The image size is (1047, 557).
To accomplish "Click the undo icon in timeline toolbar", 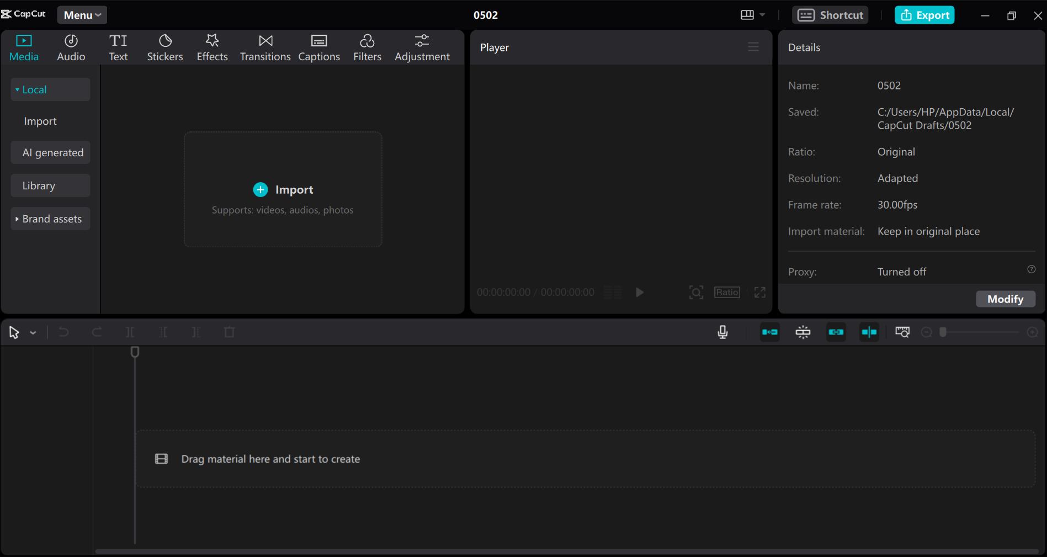I will (63, 332).
